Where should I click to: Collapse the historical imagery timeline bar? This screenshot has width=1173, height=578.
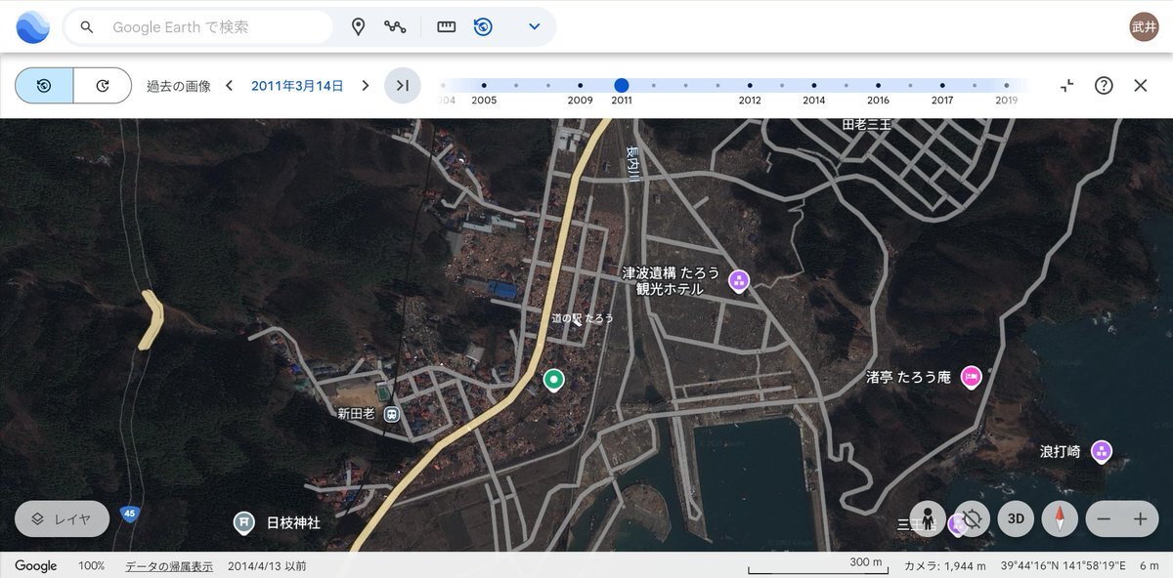[x=1067, y=86]
